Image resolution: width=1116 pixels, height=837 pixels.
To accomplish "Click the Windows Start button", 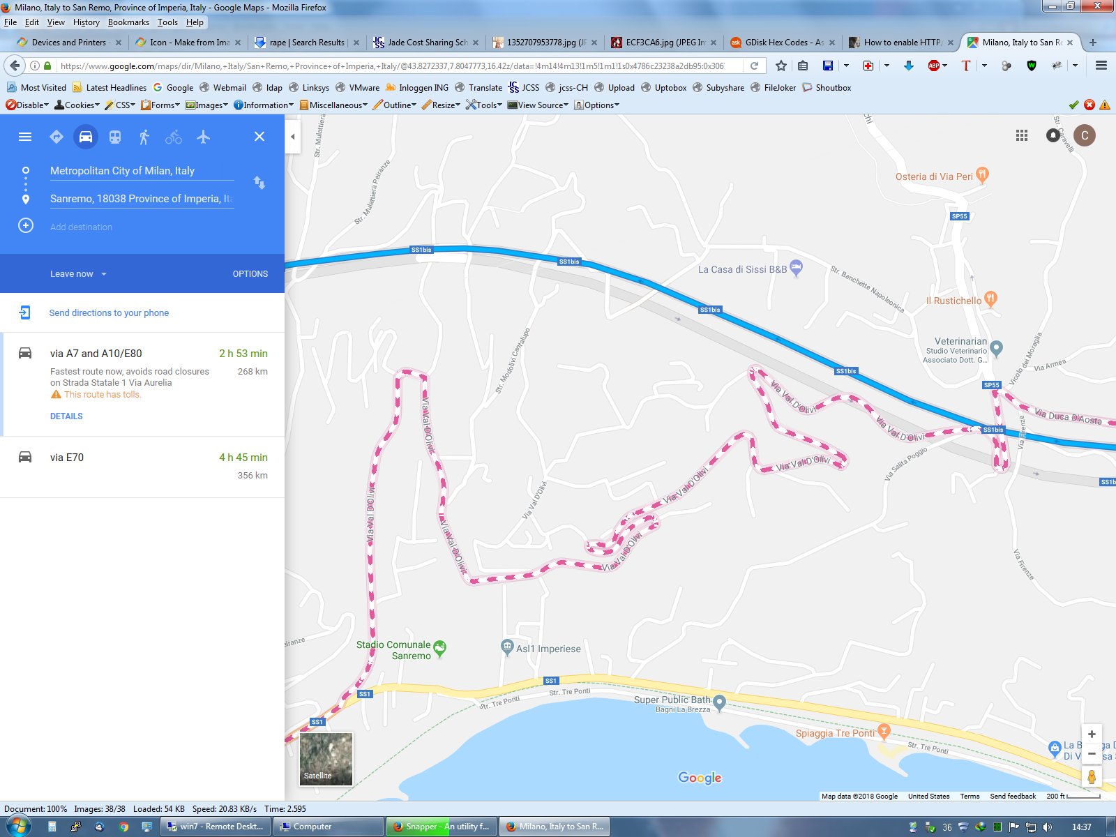I will pos(18,827).
